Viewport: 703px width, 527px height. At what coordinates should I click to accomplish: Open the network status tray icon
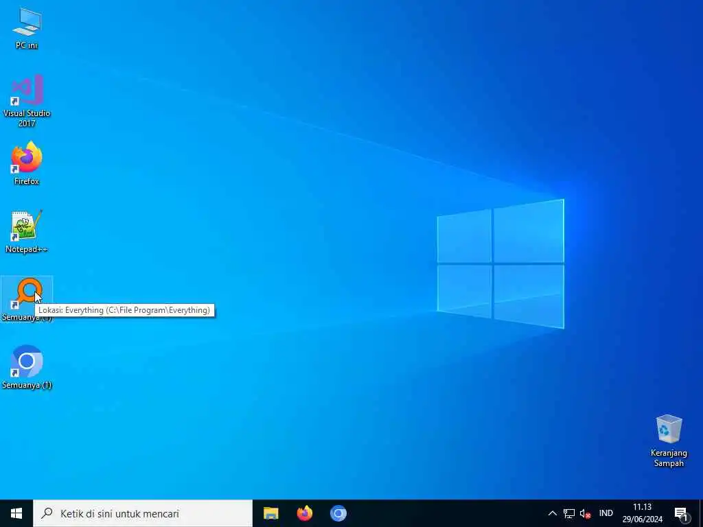pyautogui.click(x=569, y=513)
